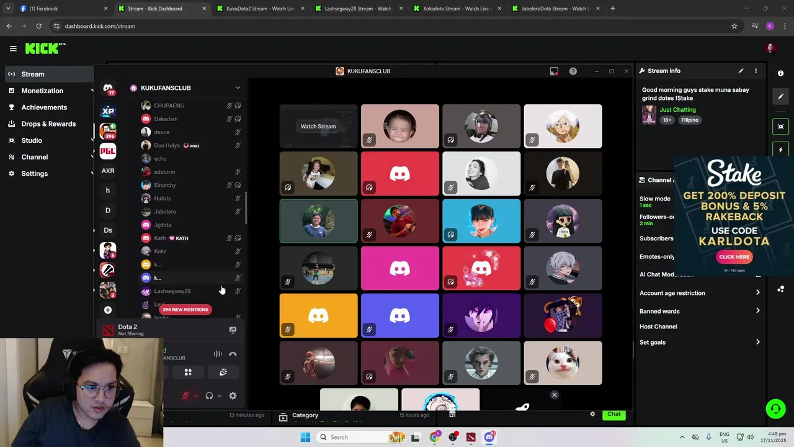Screen dimensions: 794x447
Task: Select the AXR server icon
Action: pos(108,171)
